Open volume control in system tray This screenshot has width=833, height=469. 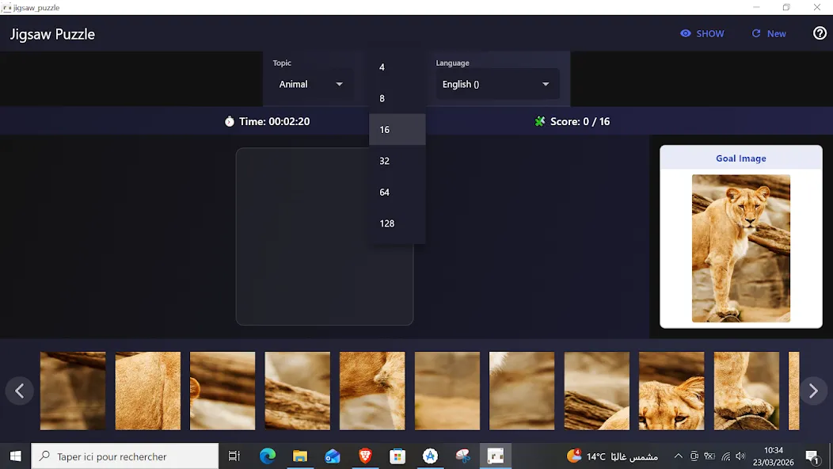click(740, 456)
